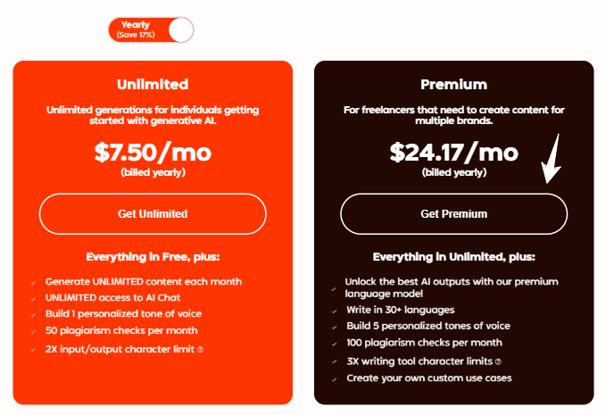The image size is (606, 415).
Task: Select the Premium plan heading
Action: coord(453,85)
